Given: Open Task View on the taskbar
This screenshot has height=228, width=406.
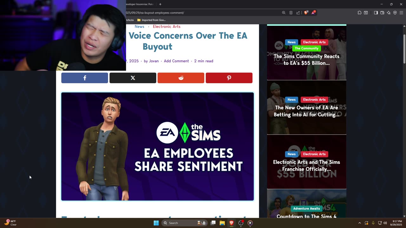Looking at the screenshot, I should (x=213, y=223).
